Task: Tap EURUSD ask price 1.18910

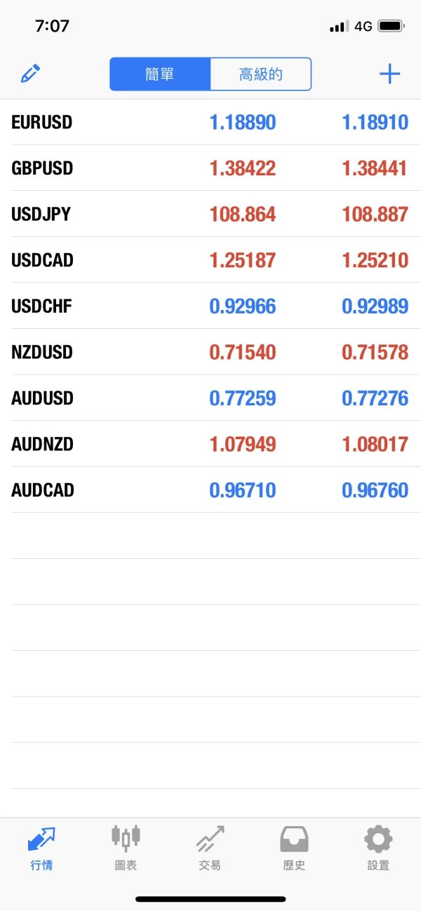Action: (375, 123)
